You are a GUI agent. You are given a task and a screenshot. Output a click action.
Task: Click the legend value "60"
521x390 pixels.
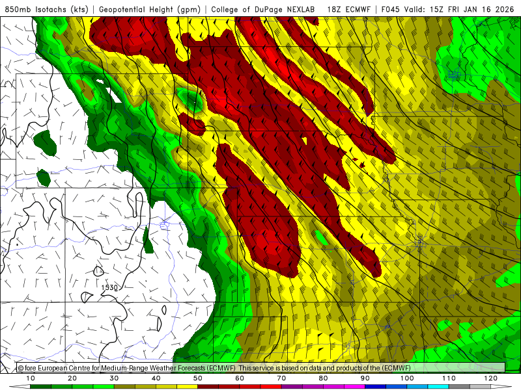240,378
